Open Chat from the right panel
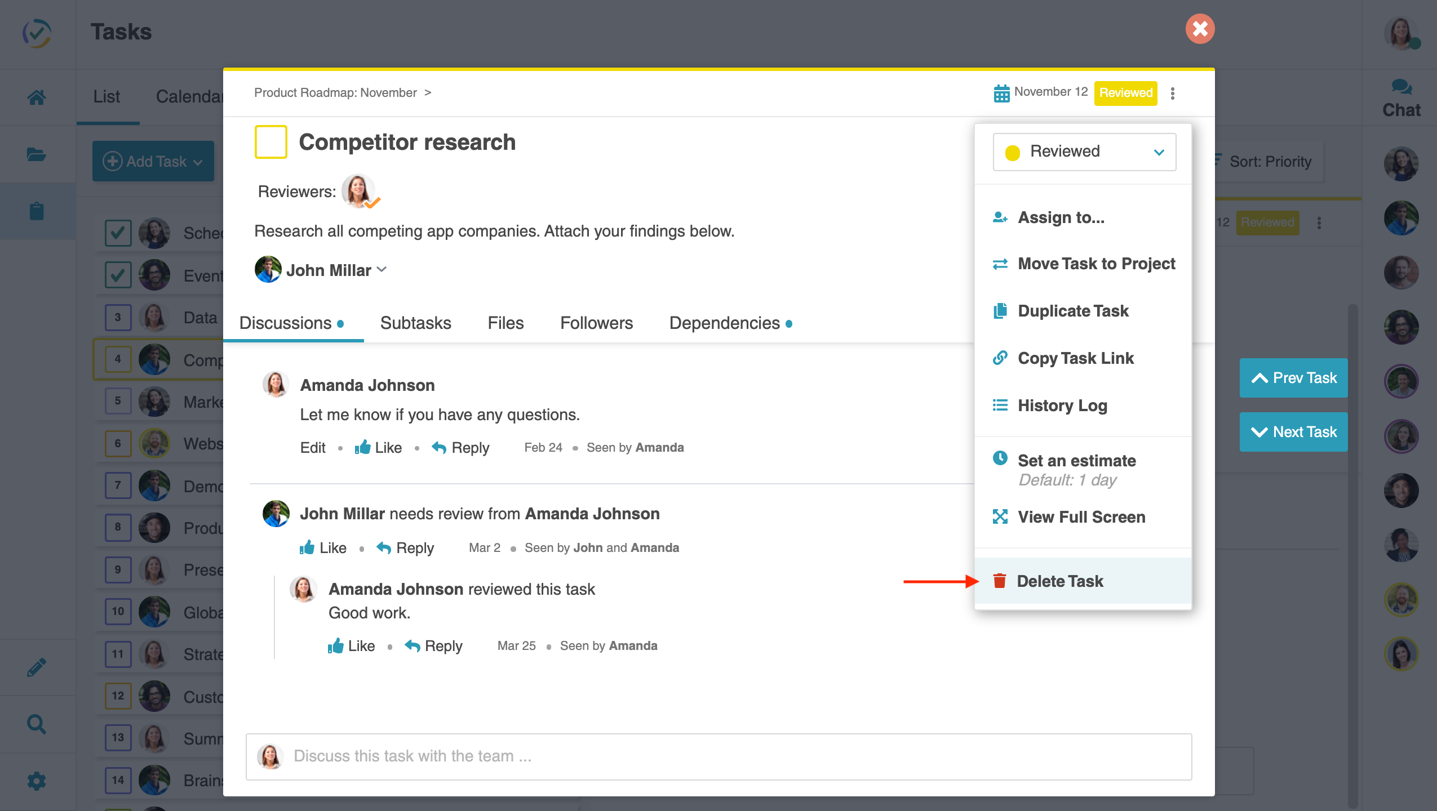This screenshot has width=1437, height=811. [1401, 97]
